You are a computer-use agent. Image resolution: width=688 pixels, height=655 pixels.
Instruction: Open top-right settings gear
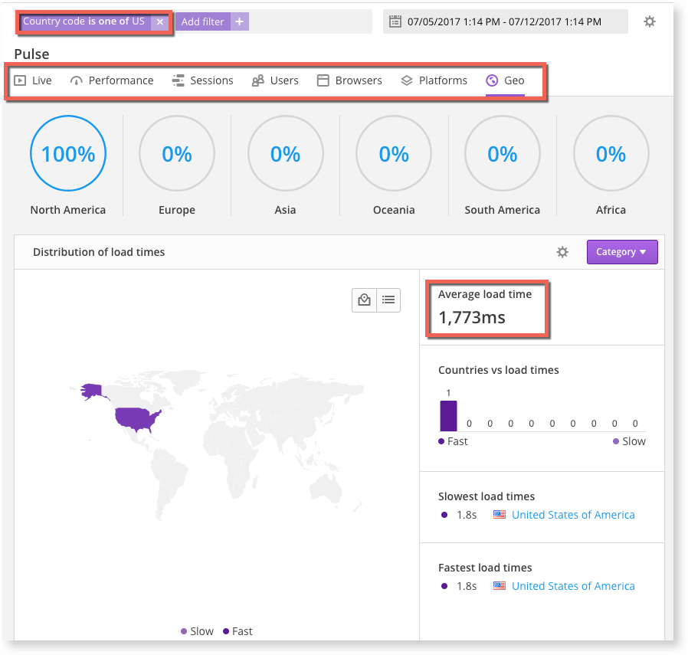tap(649, 21)
